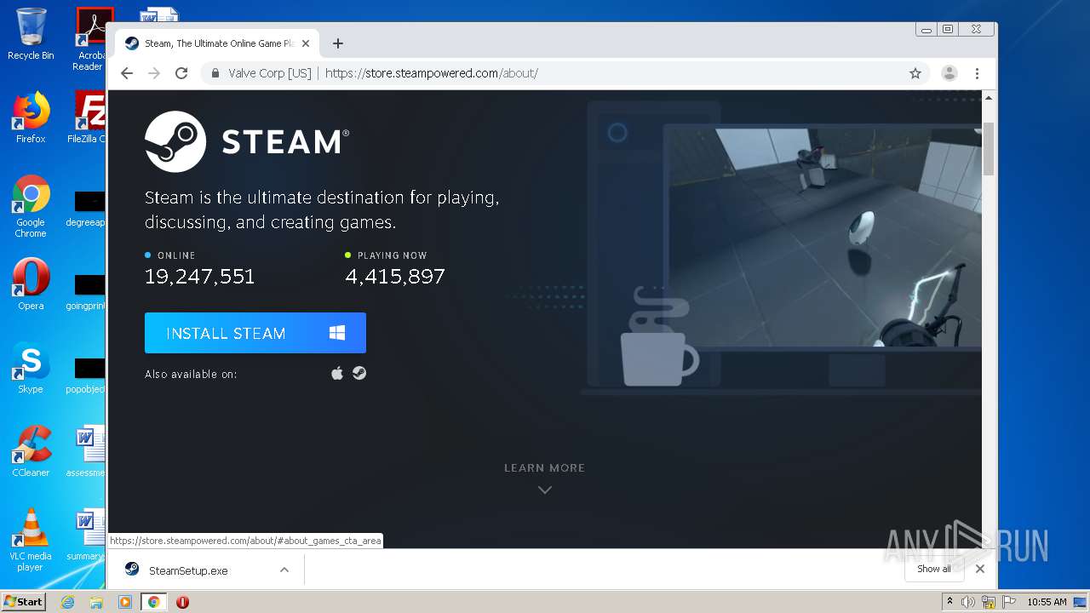Image resolution: width=1090 pixels, height=613 pixels.
Task: Open the CCleaner desktop shortcut
Action: [31, 451]
